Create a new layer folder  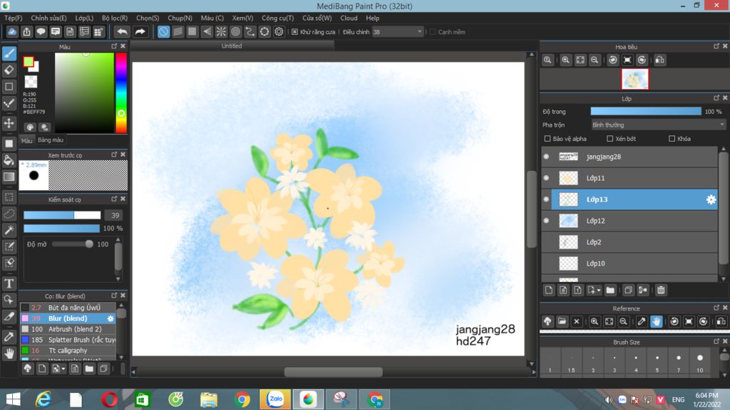[x=610, y=290]
